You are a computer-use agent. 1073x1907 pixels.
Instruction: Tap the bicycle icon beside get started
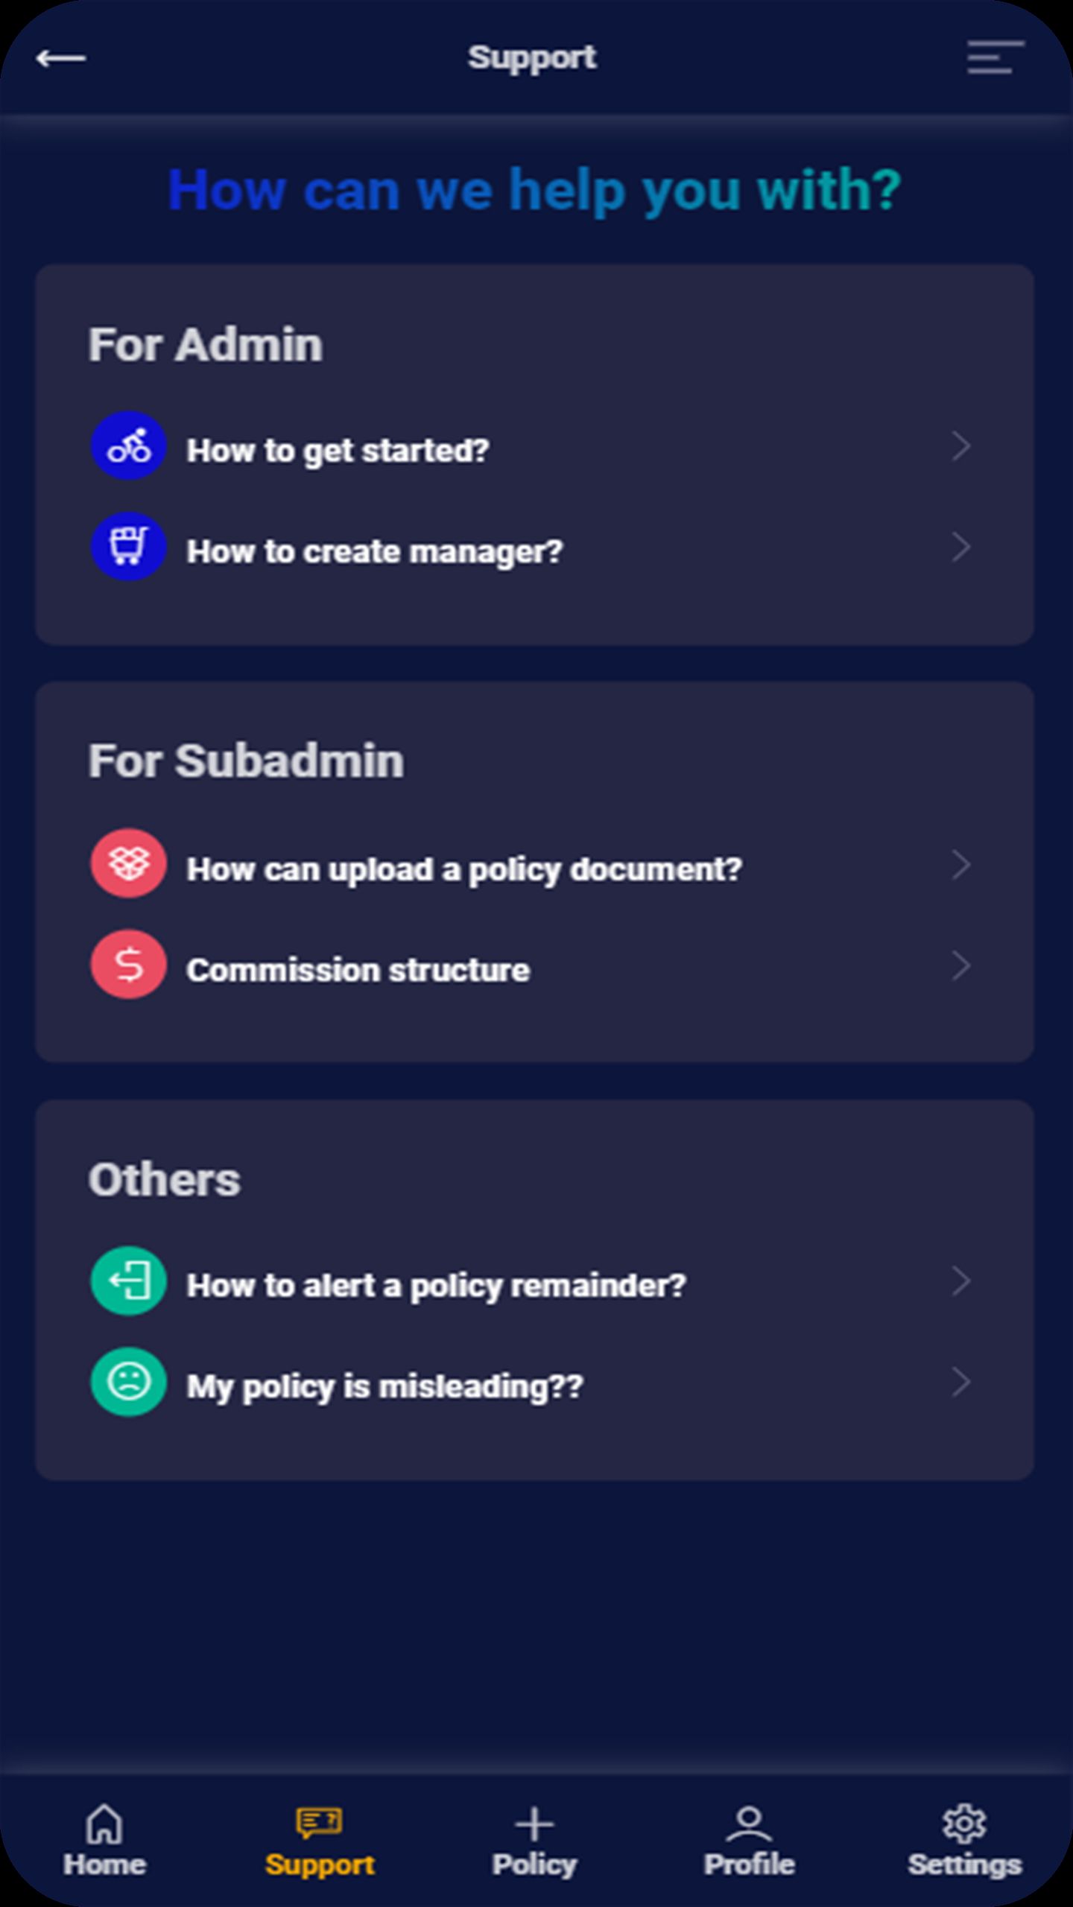[128, 445]
